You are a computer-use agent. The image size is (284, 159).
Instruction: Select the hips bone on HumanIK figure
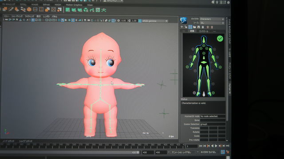pyautogui.click(x=204, y=62)
